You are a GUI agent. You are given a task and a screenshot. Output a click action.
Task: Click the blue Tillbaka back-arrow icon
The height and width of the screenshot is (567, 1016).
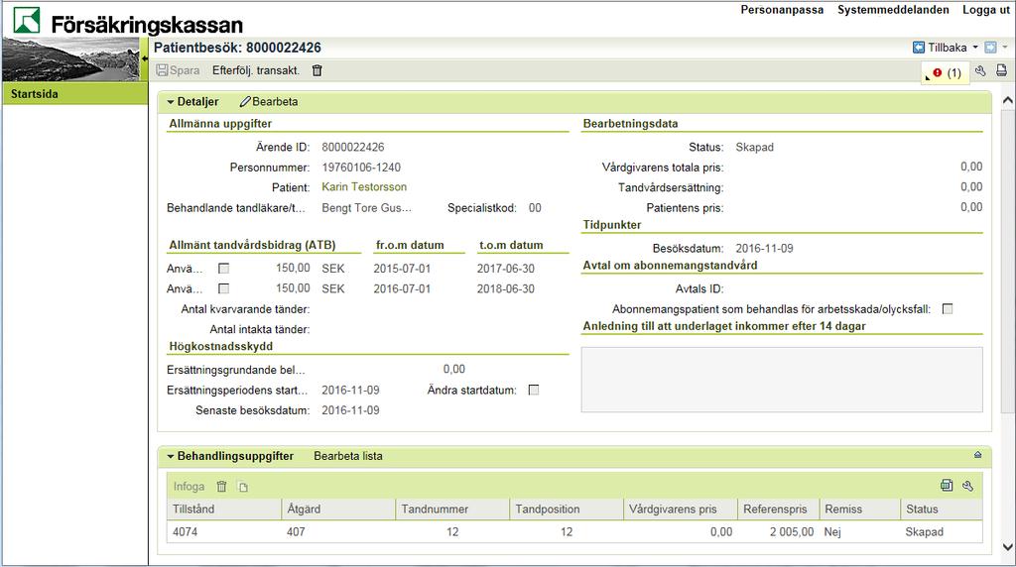pyautogui.click(x=919, y=48)
